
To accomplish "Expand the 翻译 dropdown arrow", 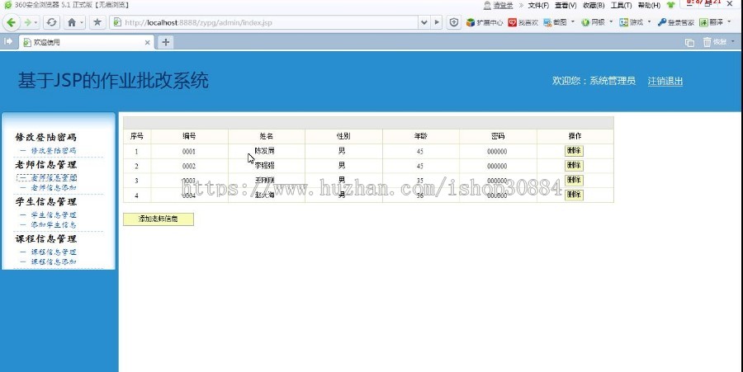I will tap(729, 21).
